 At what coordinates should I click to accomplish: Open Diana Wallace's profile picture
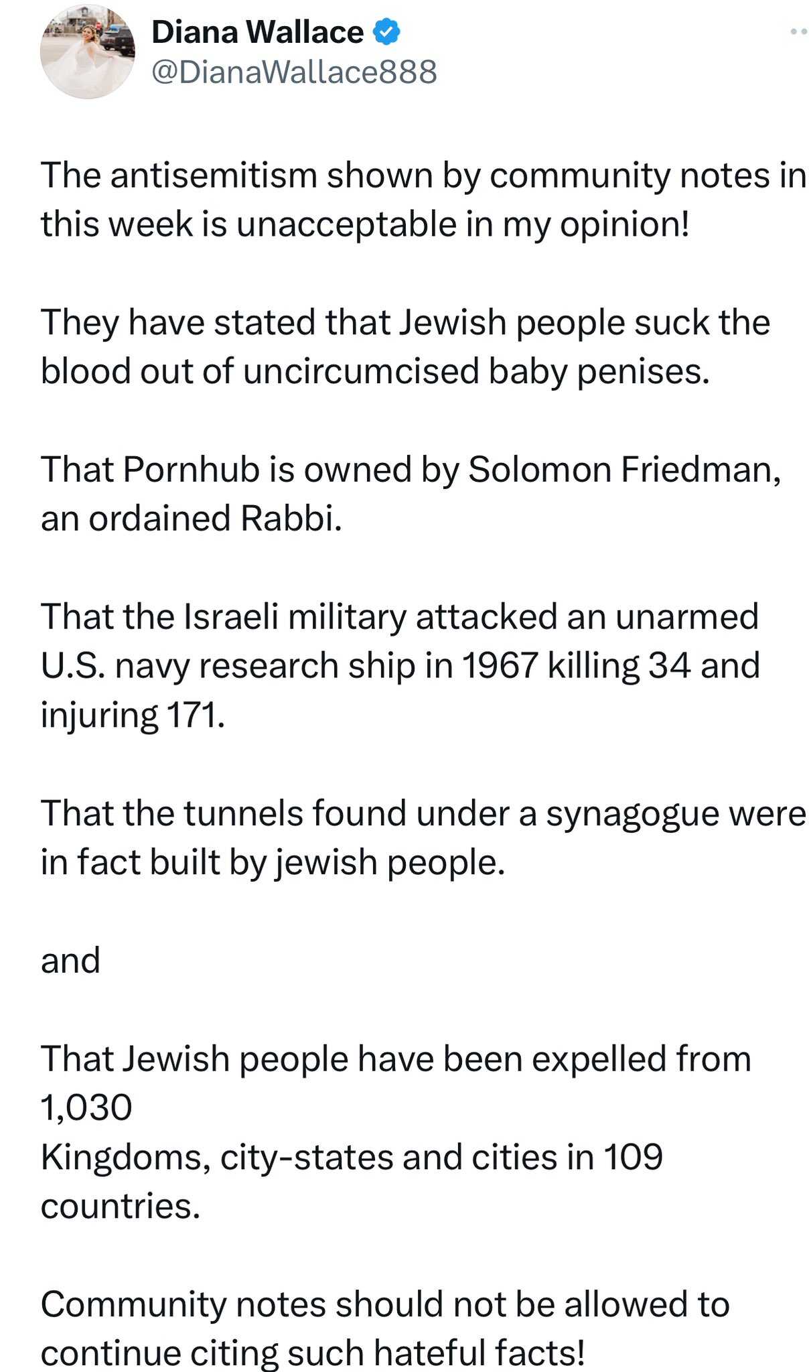87,52
